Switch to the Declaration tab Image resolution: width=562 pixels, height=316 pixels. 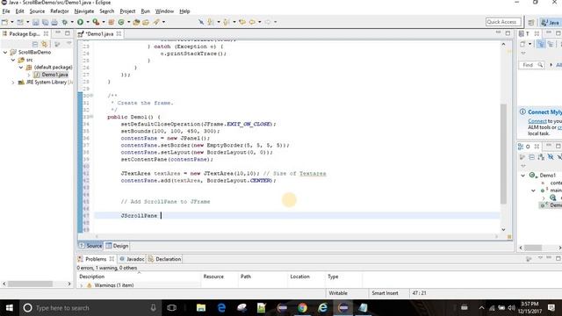point(164,259)
